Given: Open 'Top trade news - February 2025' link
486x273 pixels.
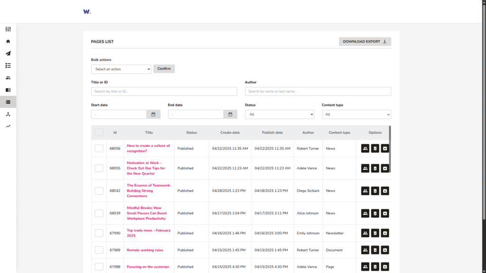Looking at the screenshot, I should 149,233.
